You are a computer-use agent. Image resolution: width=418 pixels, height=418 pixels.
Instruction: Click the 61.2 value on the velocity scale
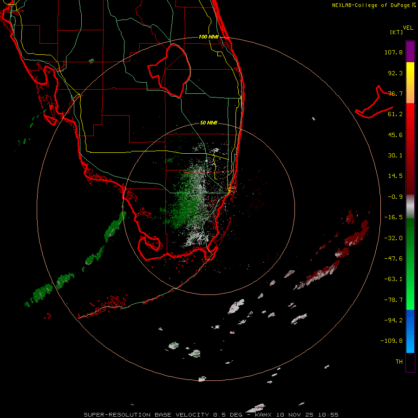[x=395, y=114]
